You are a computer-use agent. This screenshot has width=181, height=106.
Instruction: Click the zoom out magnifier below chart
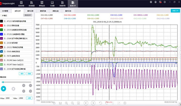click(72, 103)
